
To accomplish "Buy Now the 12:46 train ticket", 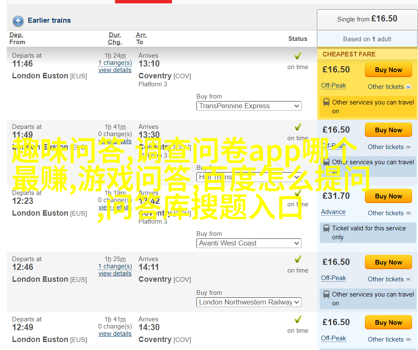I will (x=389, y=262).
